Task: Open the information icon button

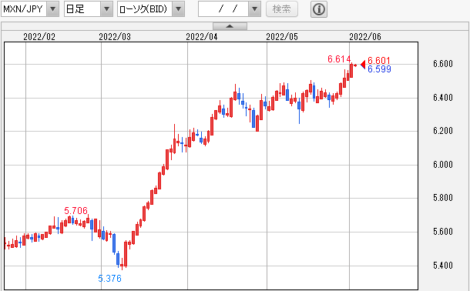Action: [x=319, y=9]
